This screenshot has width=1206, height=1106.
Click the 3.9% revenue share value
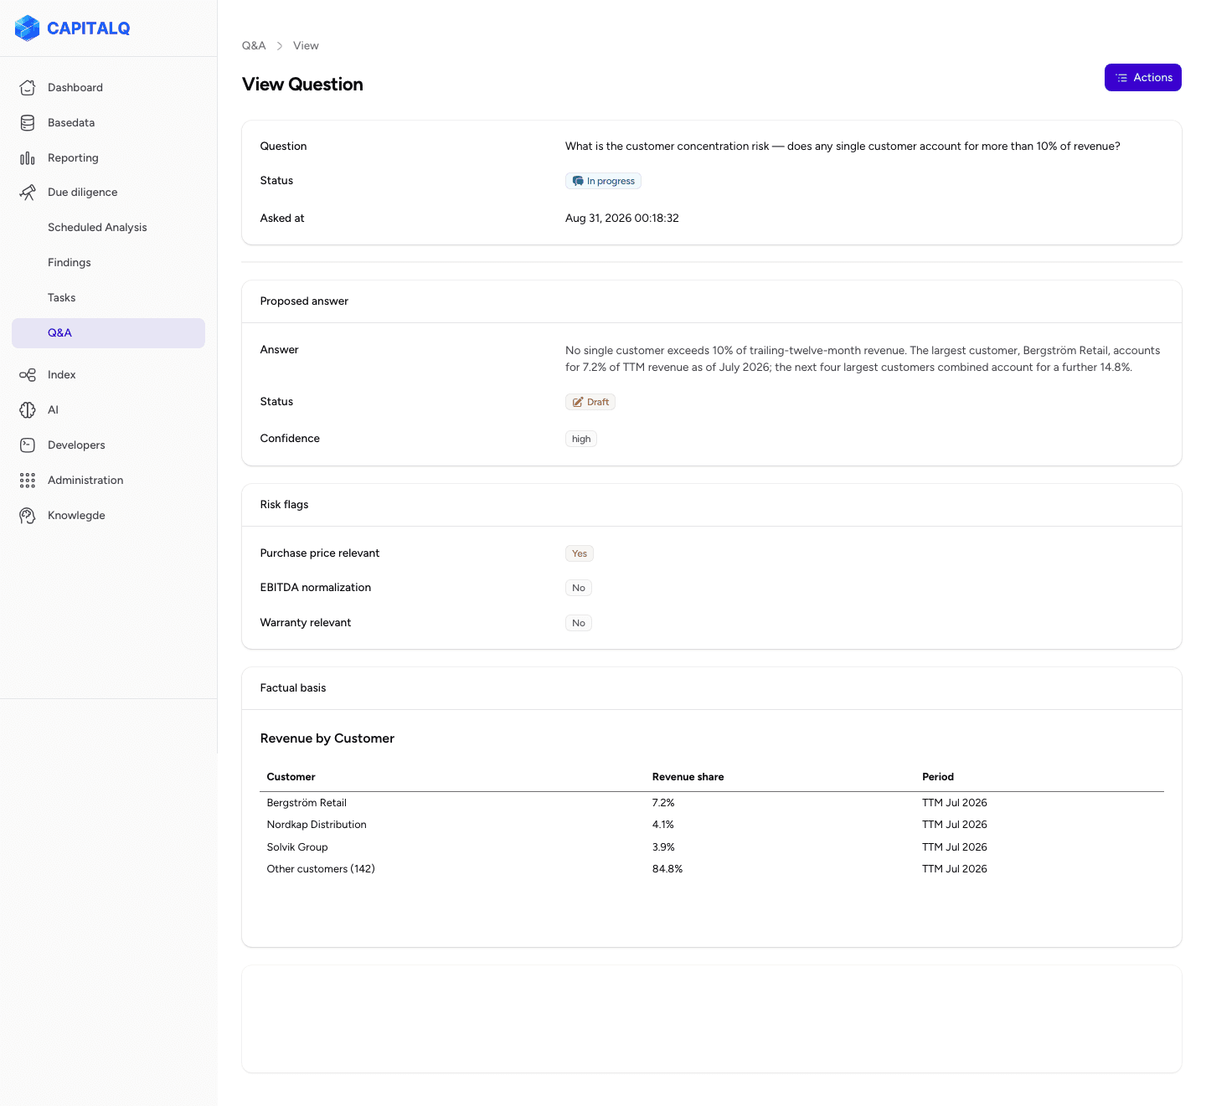(x=663, y=847)
